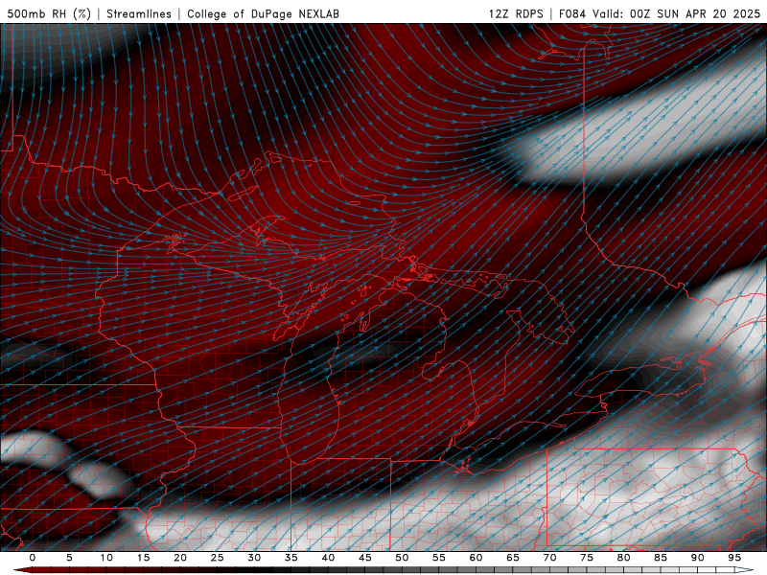Screen dimensions: 767x575
Task: Click the "0" value on the color scale
Action: tap(33, 558)
